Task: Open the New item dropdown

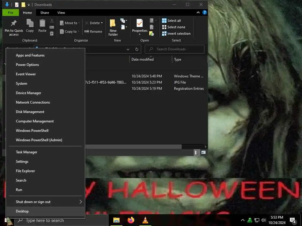Action: 124,21
